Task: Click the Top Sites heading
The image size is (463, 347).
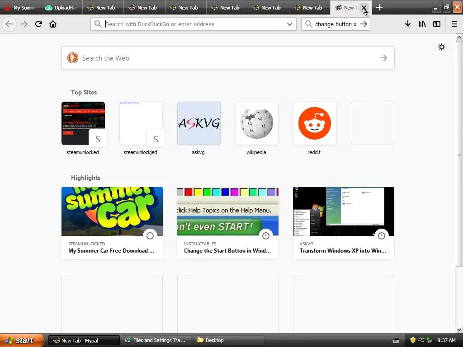Action: tap(84, 92)
